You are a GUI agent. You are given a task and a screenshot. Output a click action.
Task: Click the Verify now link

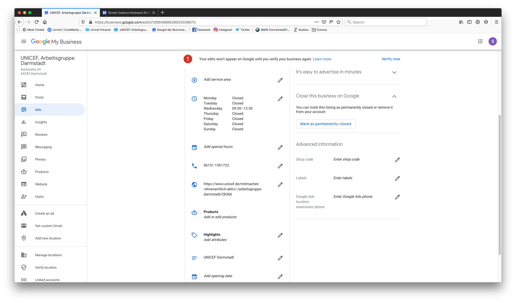[390, 59]
